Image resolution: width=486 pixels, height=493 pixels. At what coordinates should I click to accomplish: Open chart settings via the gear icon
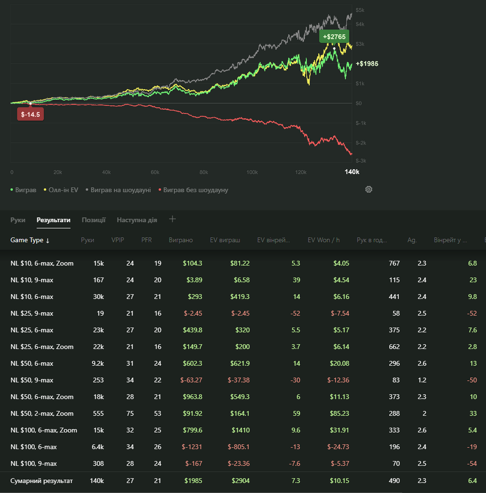[368, 189]
